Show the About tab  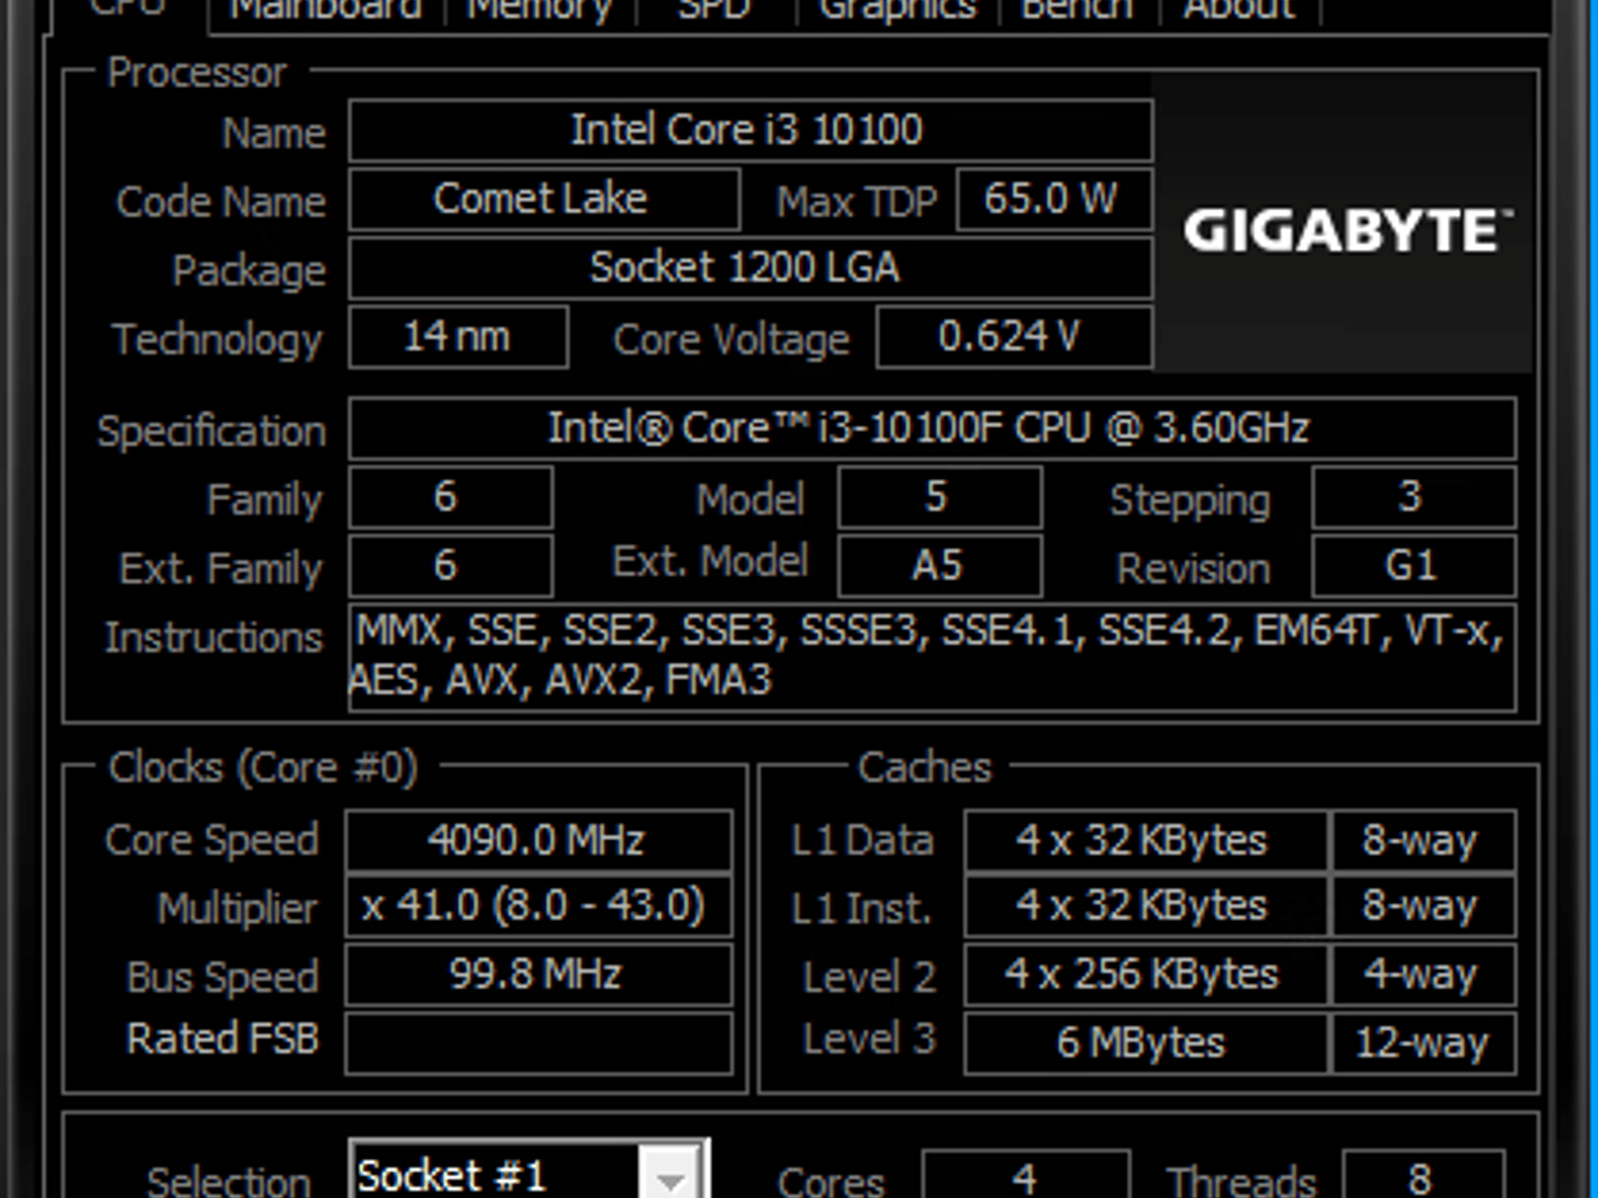tap(1240, 12)
